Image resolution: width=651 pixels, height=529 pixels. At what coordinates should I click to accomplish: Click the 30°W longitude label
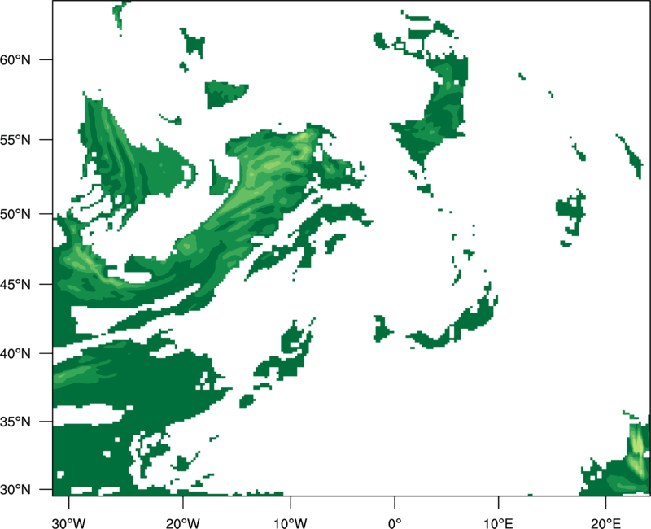(69, 523)
